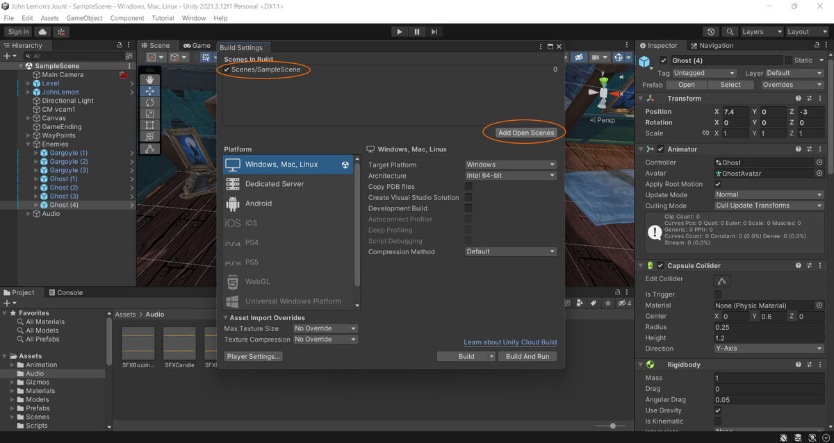Toggle the Static checkbox in Inspector
This screenshot has height=443, width=834.
tap(788, 60)
